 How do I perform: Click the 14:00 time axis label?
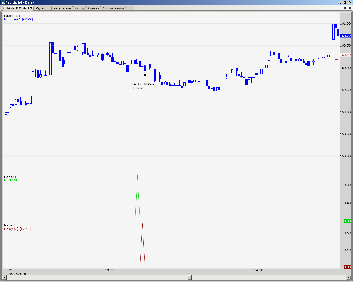tap(258, 270)
